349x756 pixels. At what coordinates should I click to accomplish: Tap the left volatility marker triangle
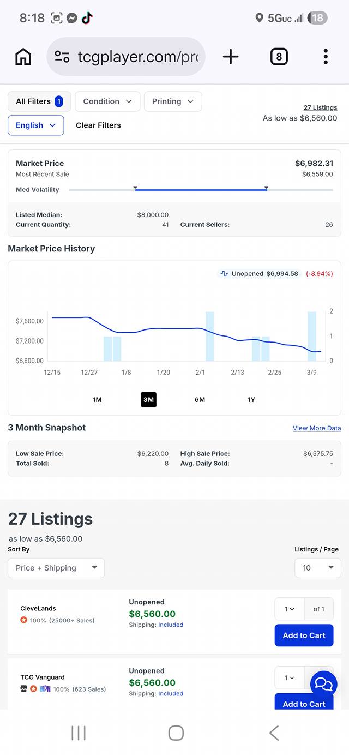click(135, 187)
